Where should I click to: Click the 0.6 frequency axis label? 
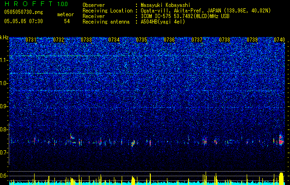click(3, 176)
